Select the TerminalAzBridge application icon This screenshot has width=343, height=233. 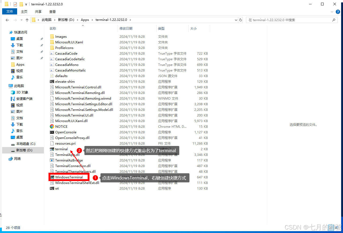click(x=52, y=160)
